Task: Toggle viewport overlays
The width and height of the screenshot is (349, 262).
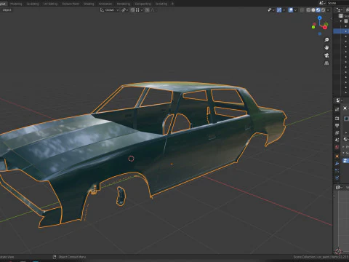Action: point(291,10)
